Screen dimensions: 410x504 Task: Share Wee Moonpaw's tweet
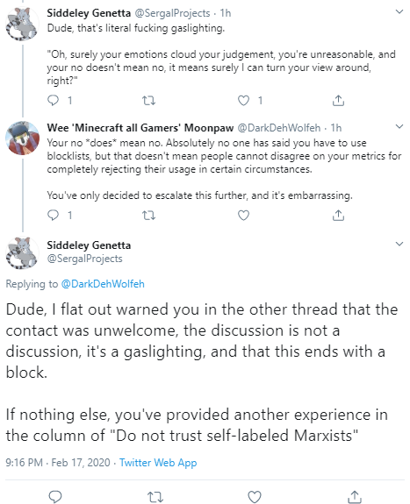(338, 215)
